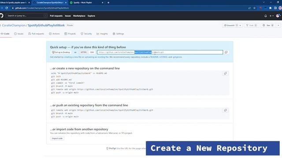The image size is (282, 158).
Task: Star the repository
Action: click(x=268, y=25)
